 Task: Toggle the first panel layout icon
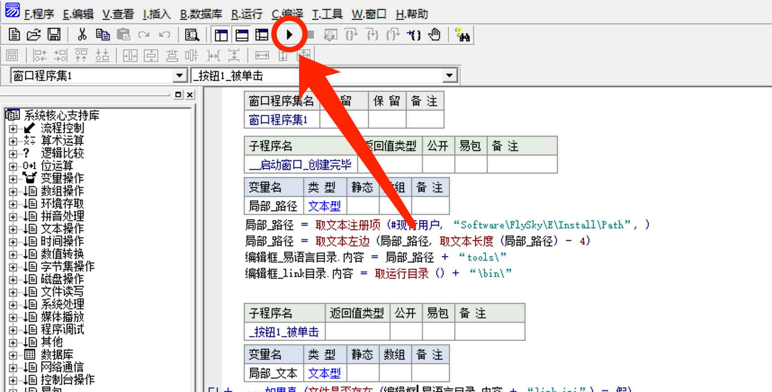[221, 35]
